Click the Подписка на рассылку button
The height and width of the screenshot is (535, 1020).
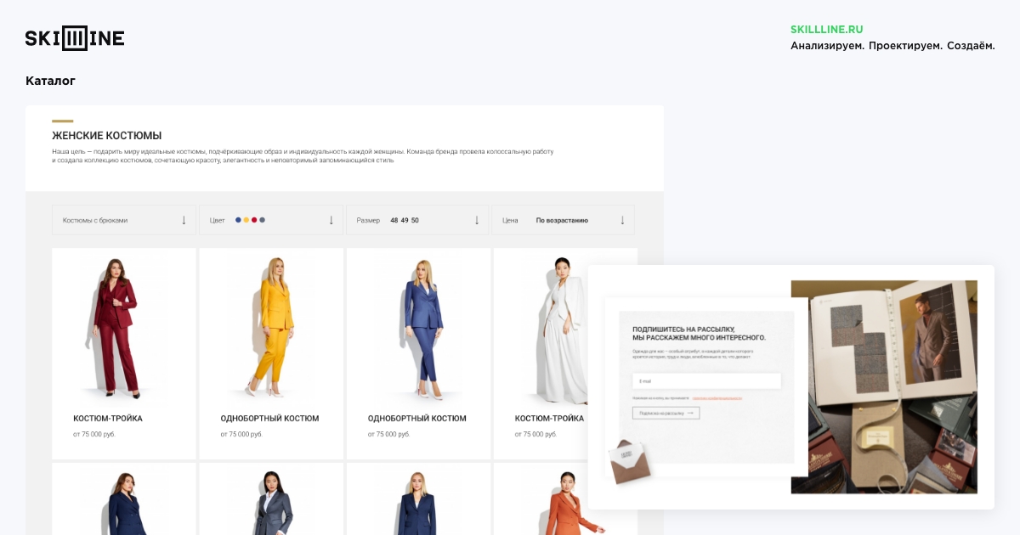[x=666, y=413]
